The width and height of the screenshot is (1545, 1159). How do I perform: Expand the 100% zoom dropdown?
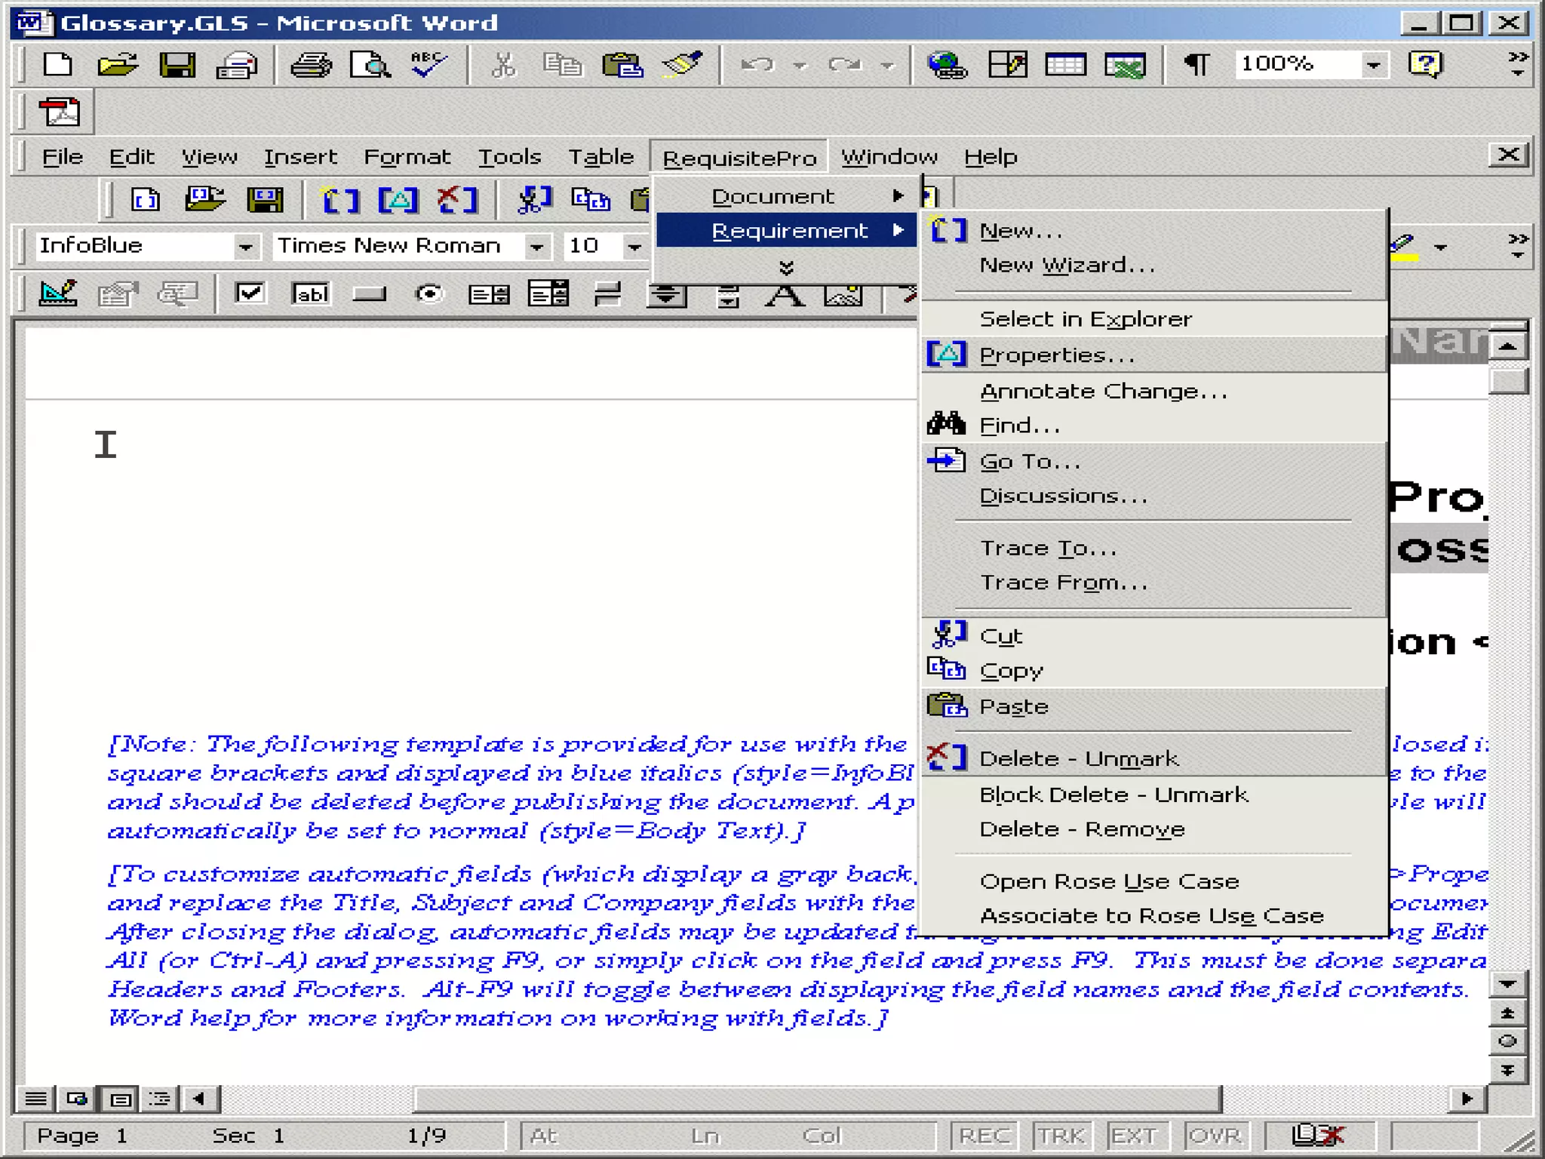(x=1373, y=65)
